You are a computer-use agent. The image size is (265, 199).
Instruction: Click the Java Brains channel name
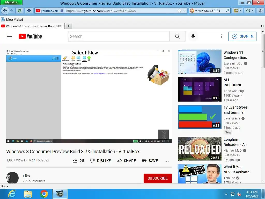[232, 118]
